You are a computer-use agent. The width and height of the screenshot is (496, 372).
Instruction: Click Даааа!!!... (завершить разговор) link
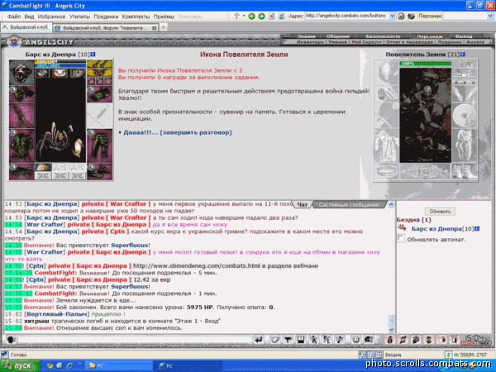178,132
